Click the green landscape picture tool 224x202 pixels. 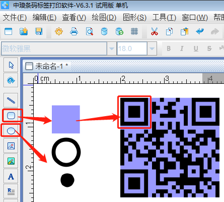(x=11, y=161)
